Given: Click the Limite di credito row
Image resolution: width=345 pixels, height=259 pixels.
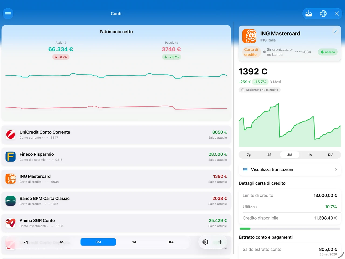Looking at the screenshot, I should [290, 195].
